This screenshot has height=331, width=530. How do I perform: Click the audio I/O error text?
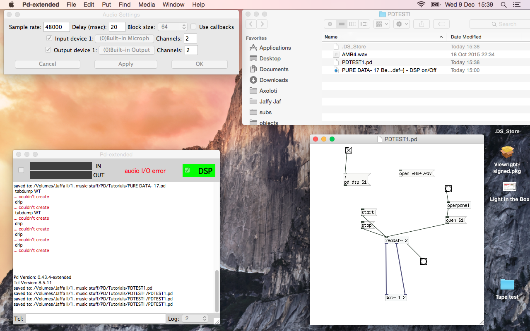[x=145, y=171]
